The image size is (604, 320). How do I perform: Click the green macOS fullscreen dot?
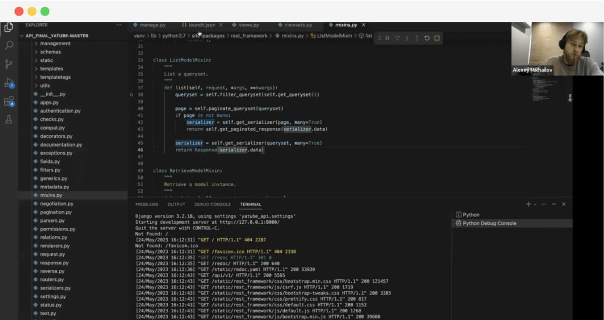pyautogui.click(x=45, y=11)
